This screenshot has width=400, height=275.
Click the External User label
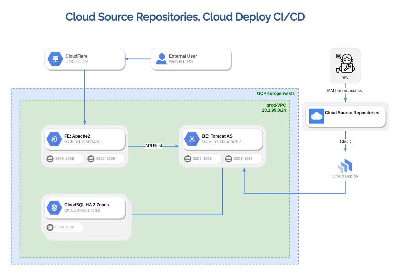point(183,56)
